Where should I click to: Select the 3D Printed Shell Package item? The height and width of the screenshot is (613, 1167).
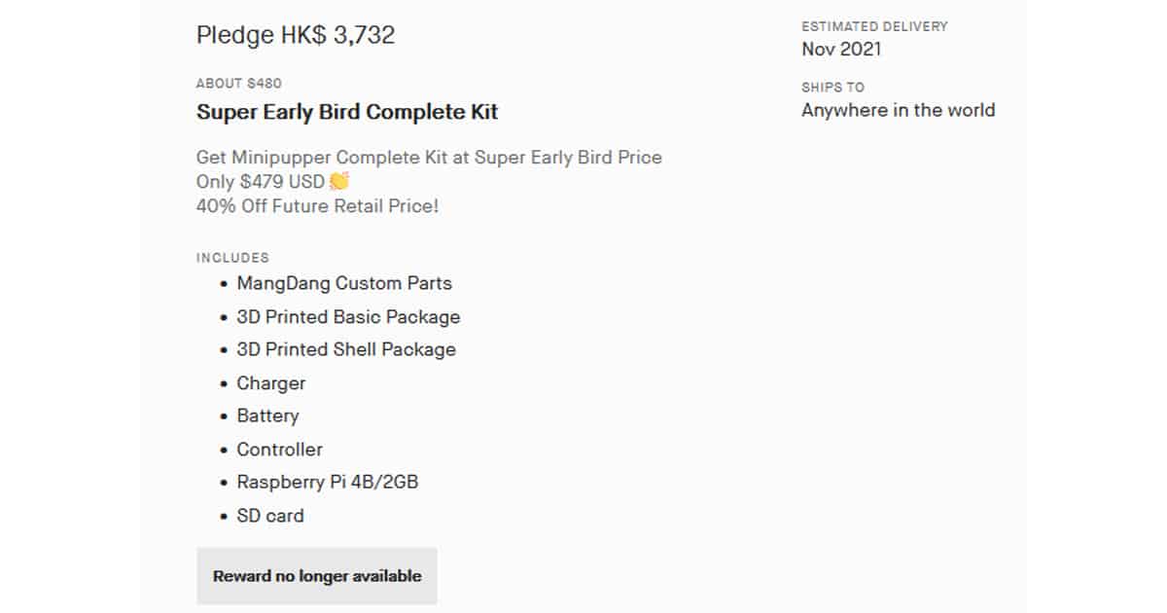[346, 349]
